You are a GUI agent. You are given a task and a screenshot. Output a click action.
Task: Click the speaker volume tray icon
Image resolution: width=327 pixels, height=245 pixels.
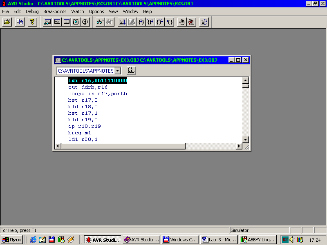pos(292,240)
